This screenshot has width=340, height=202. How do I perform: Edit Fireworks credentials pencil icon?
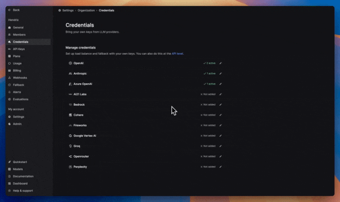click(x=220, y=125)
